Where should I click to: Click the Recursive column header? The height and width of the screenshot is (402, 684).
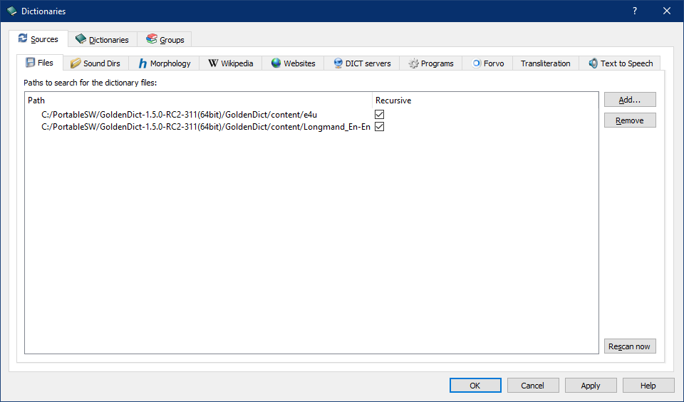click(485, 100)
